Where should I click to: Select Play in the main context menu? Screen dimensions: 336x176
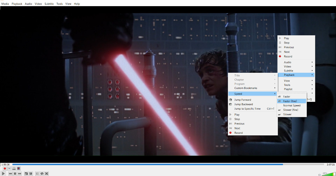point(296,38)
